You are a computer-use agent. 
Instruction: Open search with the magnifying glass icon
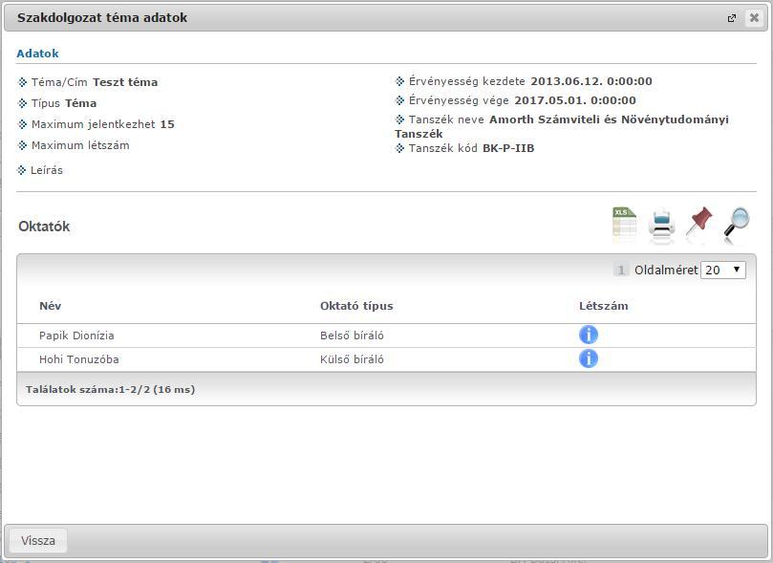coord(737,224)
